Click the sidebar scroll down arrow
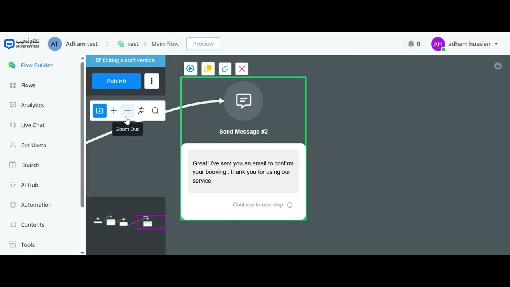The width and height of the screenshot is (510, 287). point(82,253)
